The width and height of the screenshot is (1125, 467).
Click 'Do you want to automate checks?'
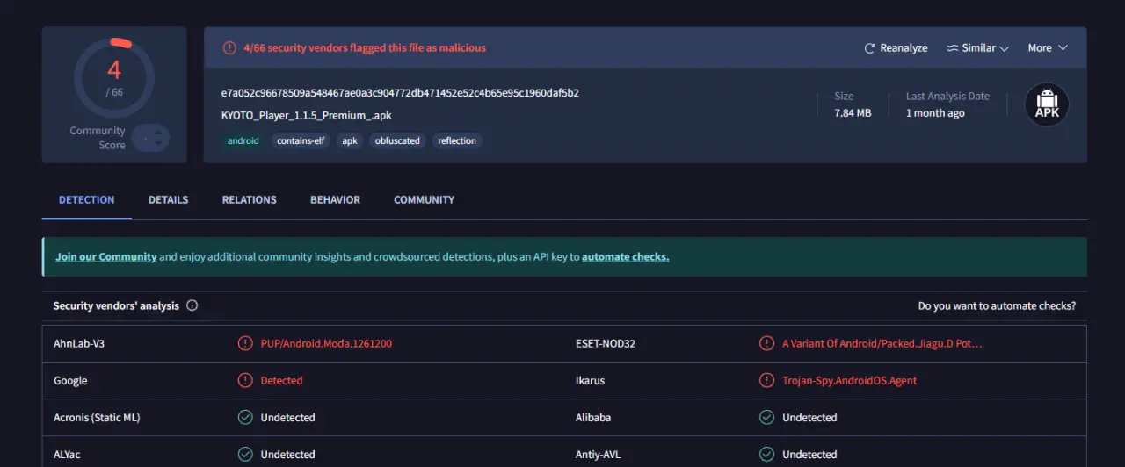click(x=997, y=306)
